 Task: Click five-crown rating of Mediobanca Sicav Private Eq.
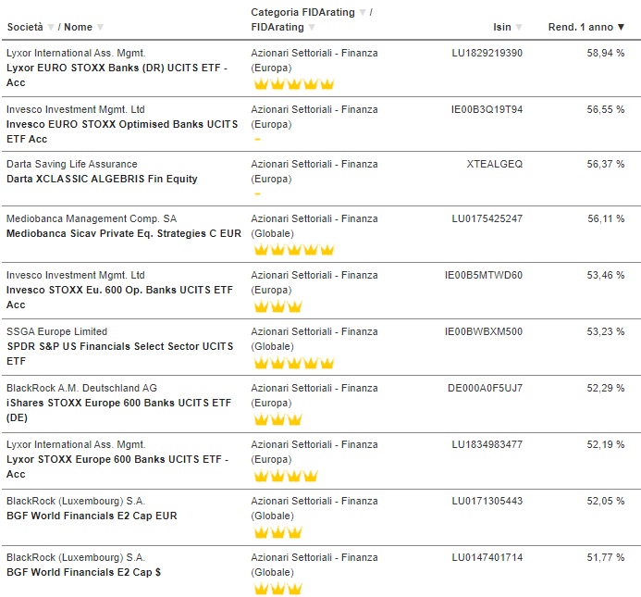(294, 250)
